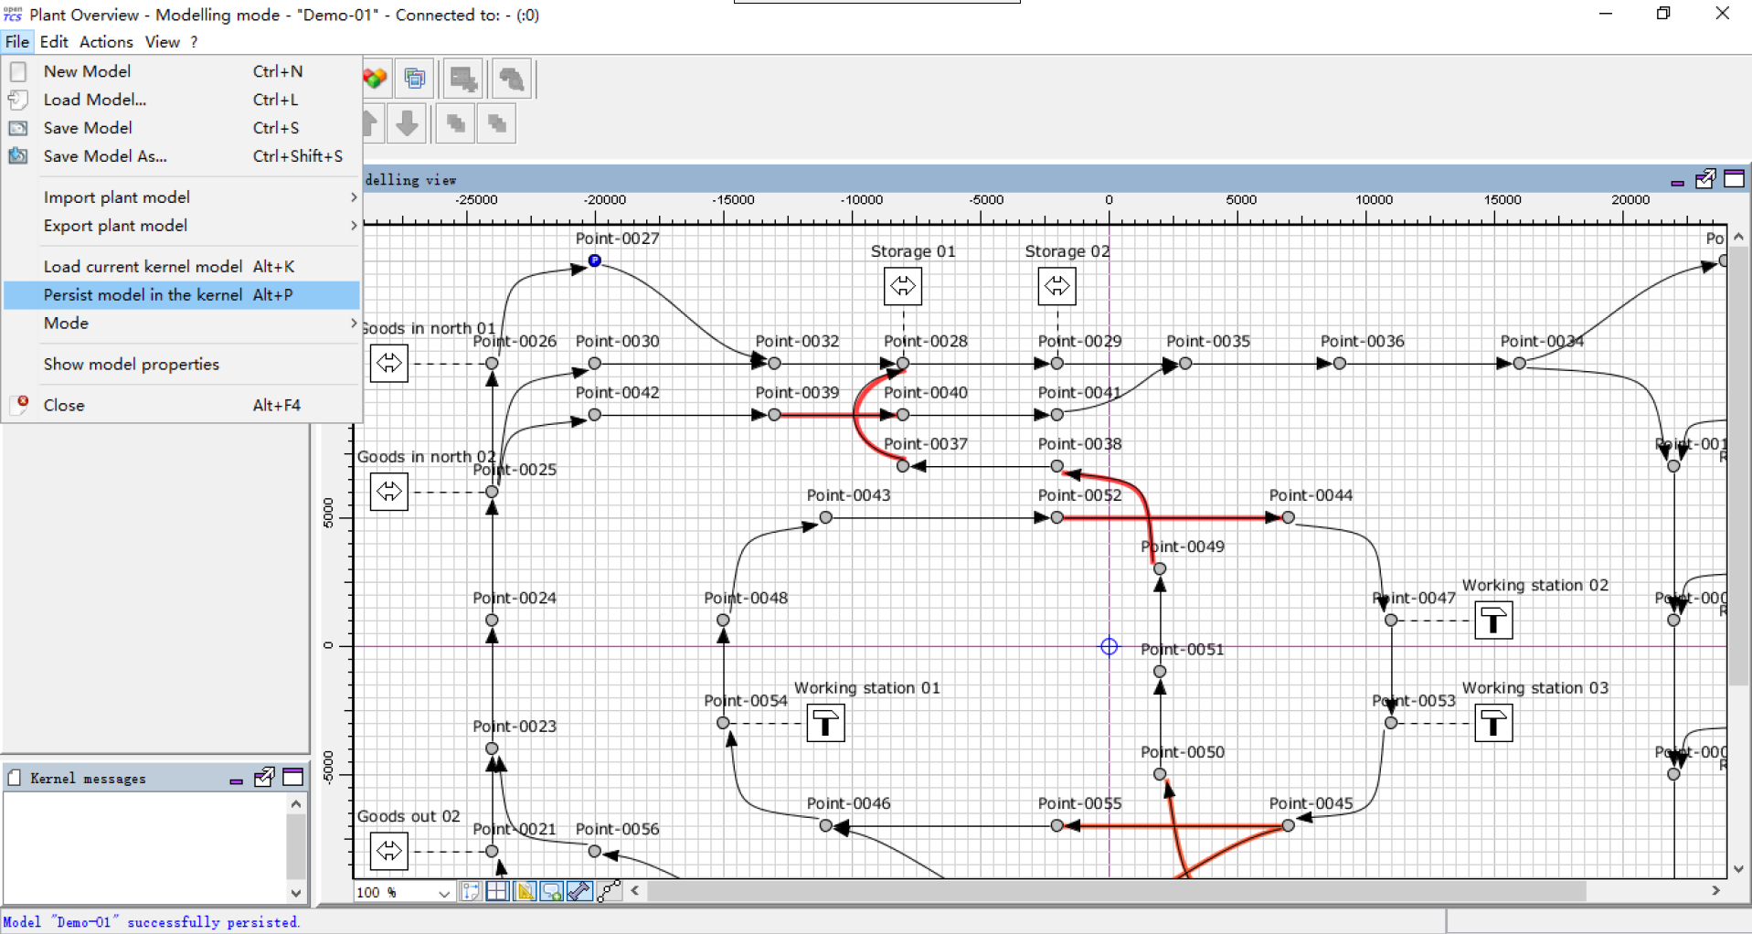Select Show model properties
1752x934 pixels.
point(182,365)
